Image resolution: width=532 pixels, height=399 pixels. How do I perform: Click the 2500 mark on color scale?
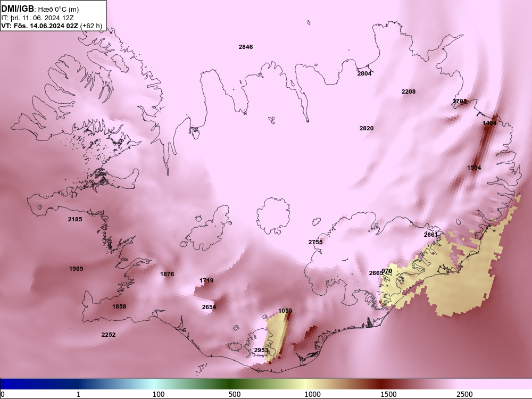pos(465,394)
